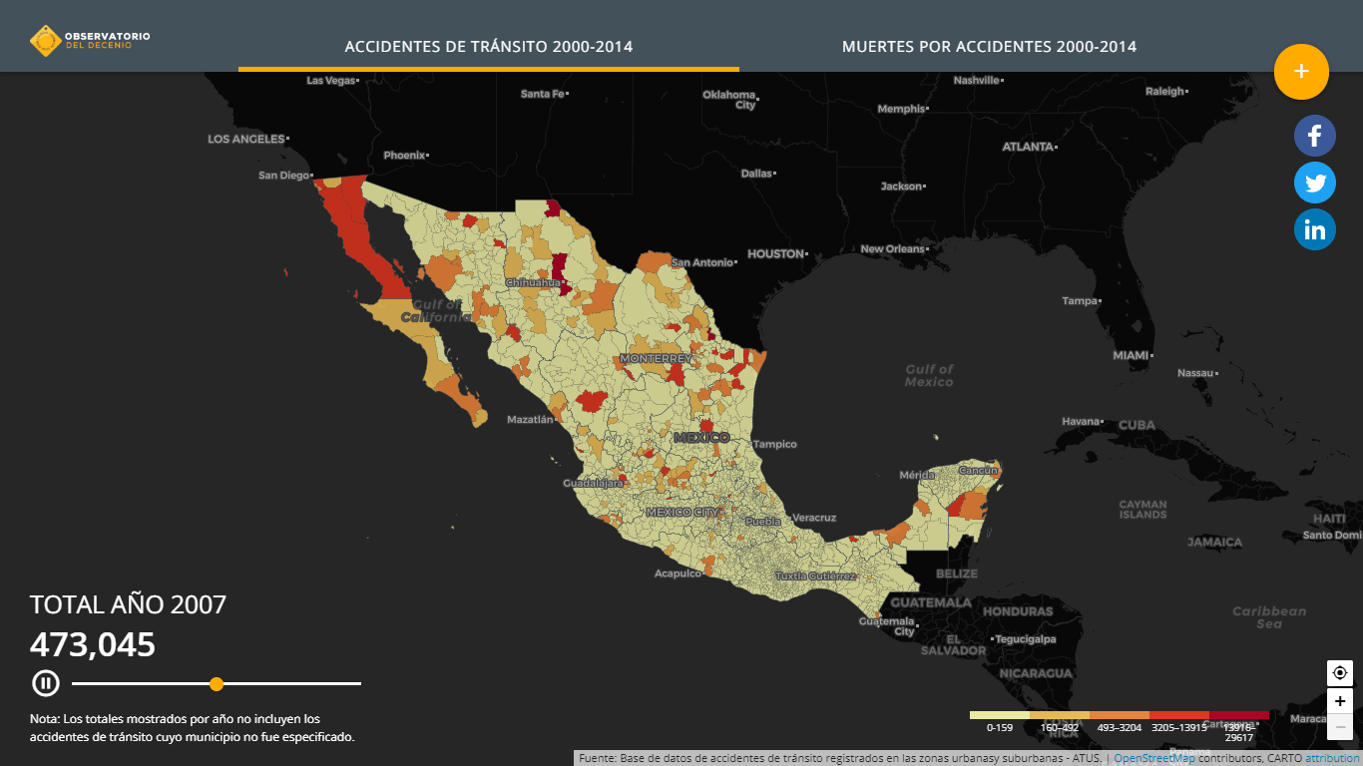Open the CARTO attribution link

tap(1332, 758)
